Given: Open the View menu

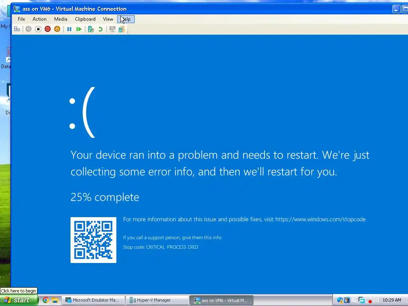Looking at the screenshot, I should click(x=108, y=19).
